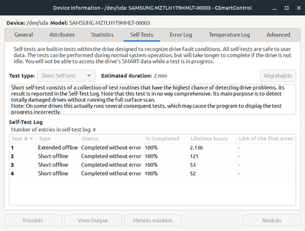This screenshot has width=305, height=231.
Task: Click the Bezárás close button
Action: pyautogui.click(x=272, y=221)
